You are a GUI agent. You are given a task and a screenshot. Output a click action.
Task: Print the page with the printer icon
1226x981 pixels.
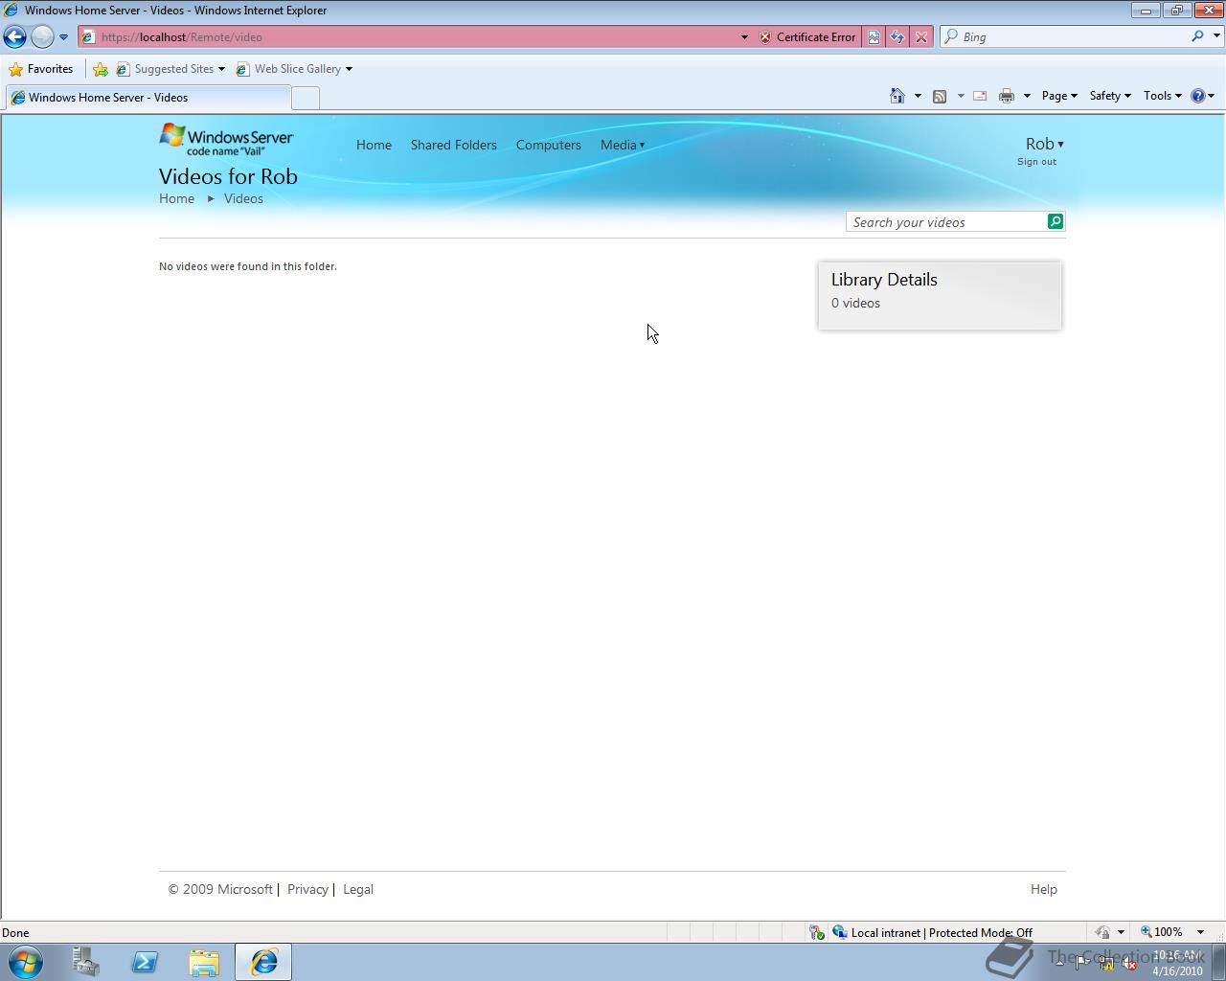click(1007, 96)
